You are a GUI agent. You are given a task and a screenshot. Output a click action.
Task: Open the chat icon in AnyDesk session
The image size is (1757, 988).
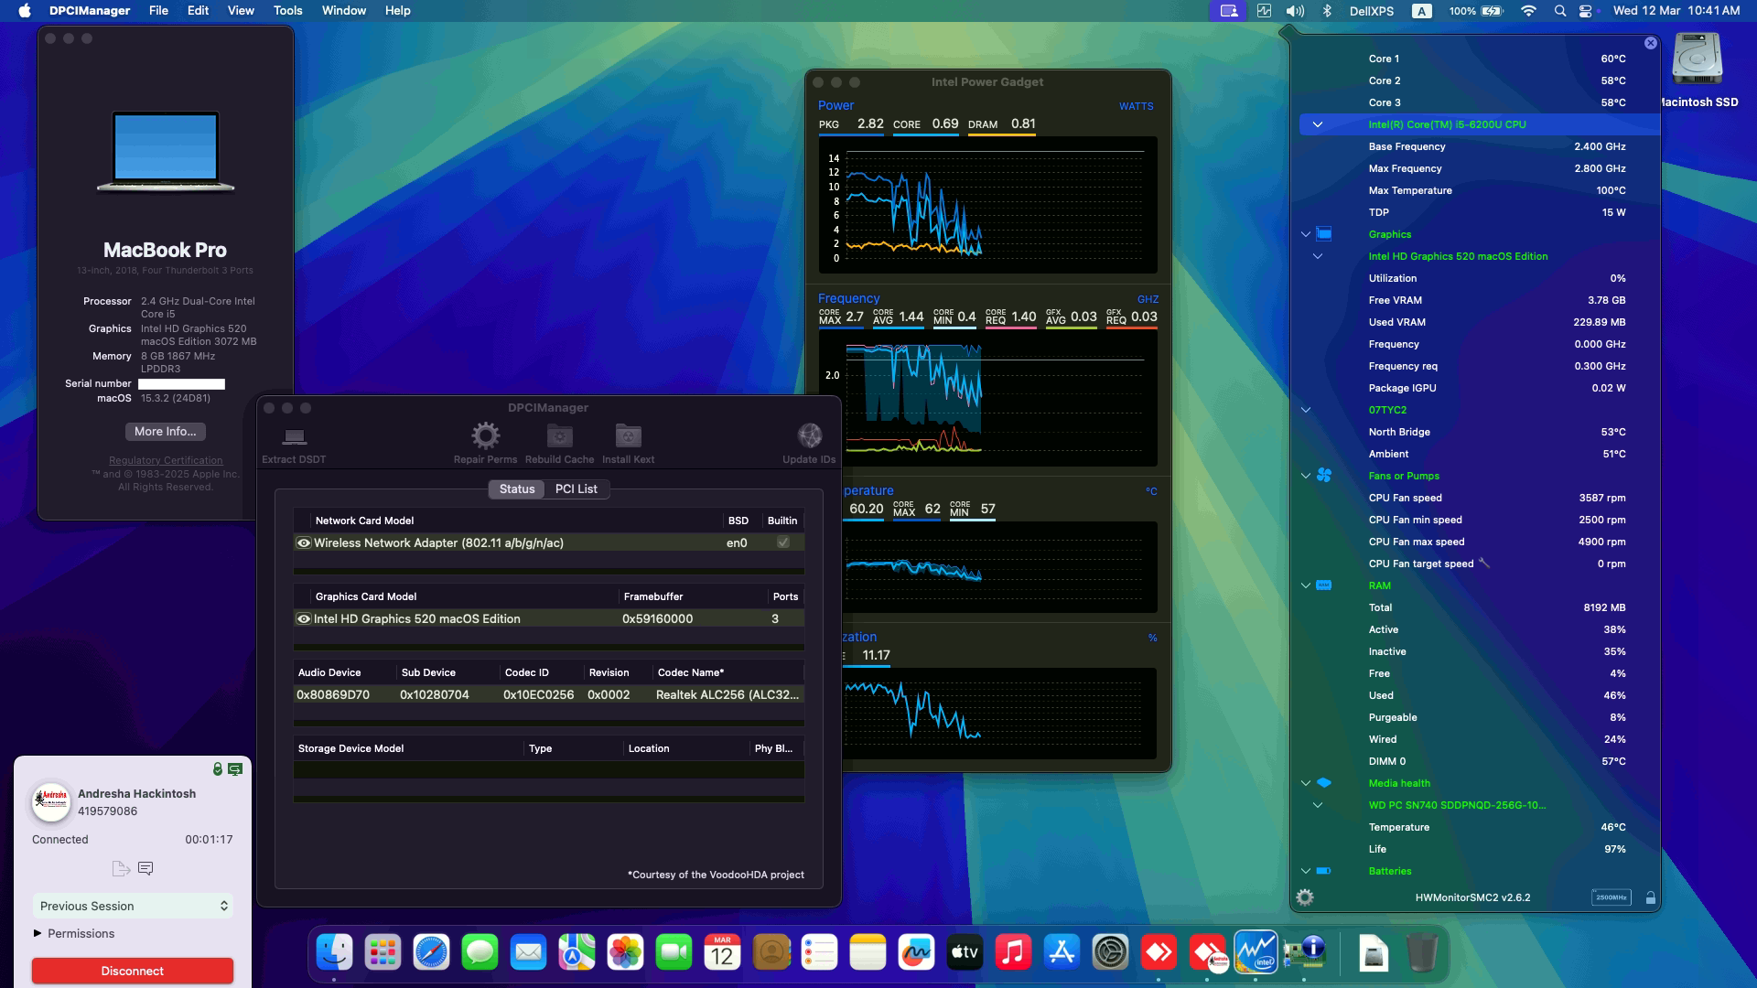(x=146, y=868)
